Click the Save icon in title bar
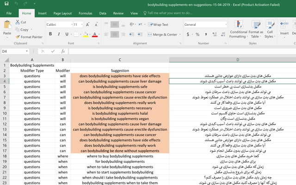Viewport: 296px width, 185px height. [x=6, y=3]
